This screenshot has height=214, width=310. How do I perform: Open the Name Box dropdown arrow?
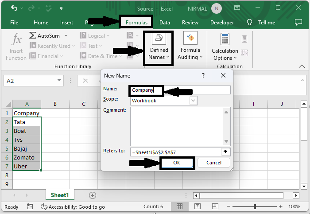59,81
